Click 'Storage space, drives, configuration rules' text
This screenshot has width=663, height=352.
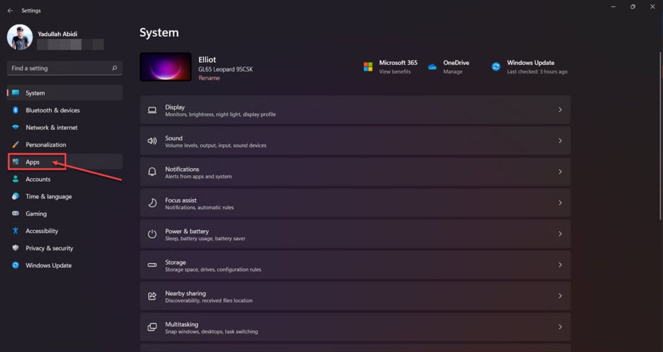213,270
